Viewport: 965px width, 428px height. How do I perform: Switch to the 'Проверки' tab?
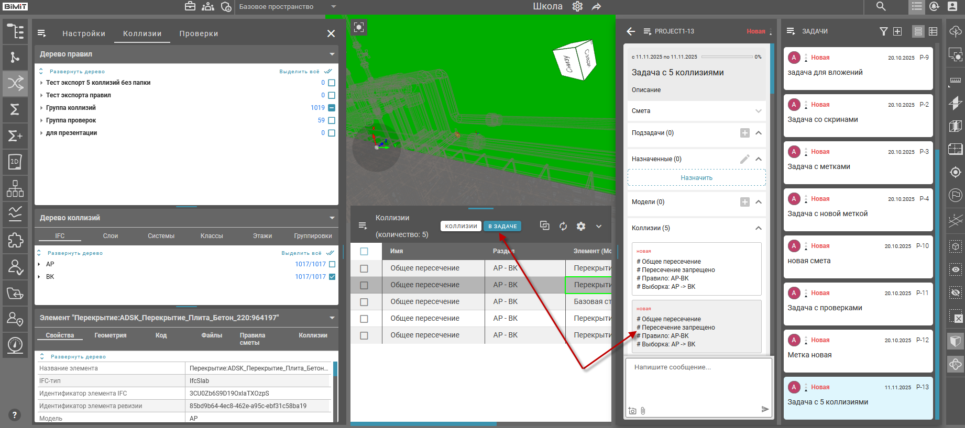tap(199, 33)
